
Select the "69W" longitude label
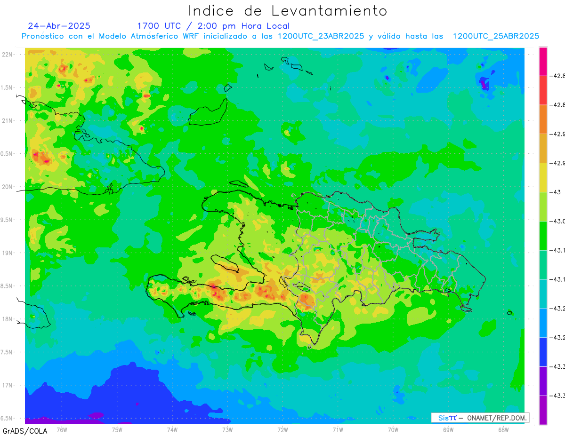[x=448, y=429]
